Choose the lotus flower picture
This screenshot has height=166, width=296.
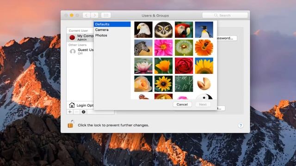coord(143,65)
